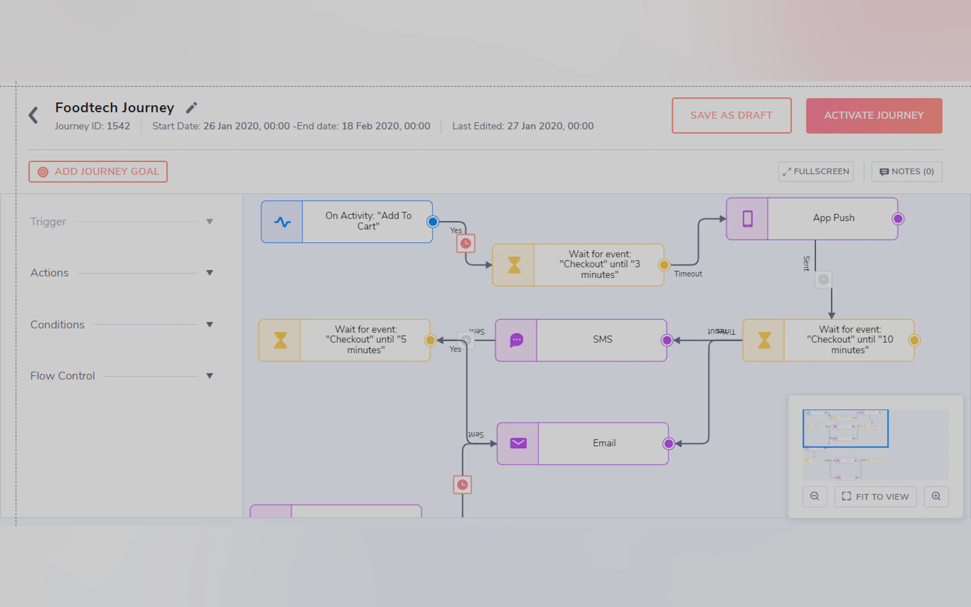The height and width of the screenshot is (607, 971).
Task: Click the Email envelope icon
Action: point(518,443)
